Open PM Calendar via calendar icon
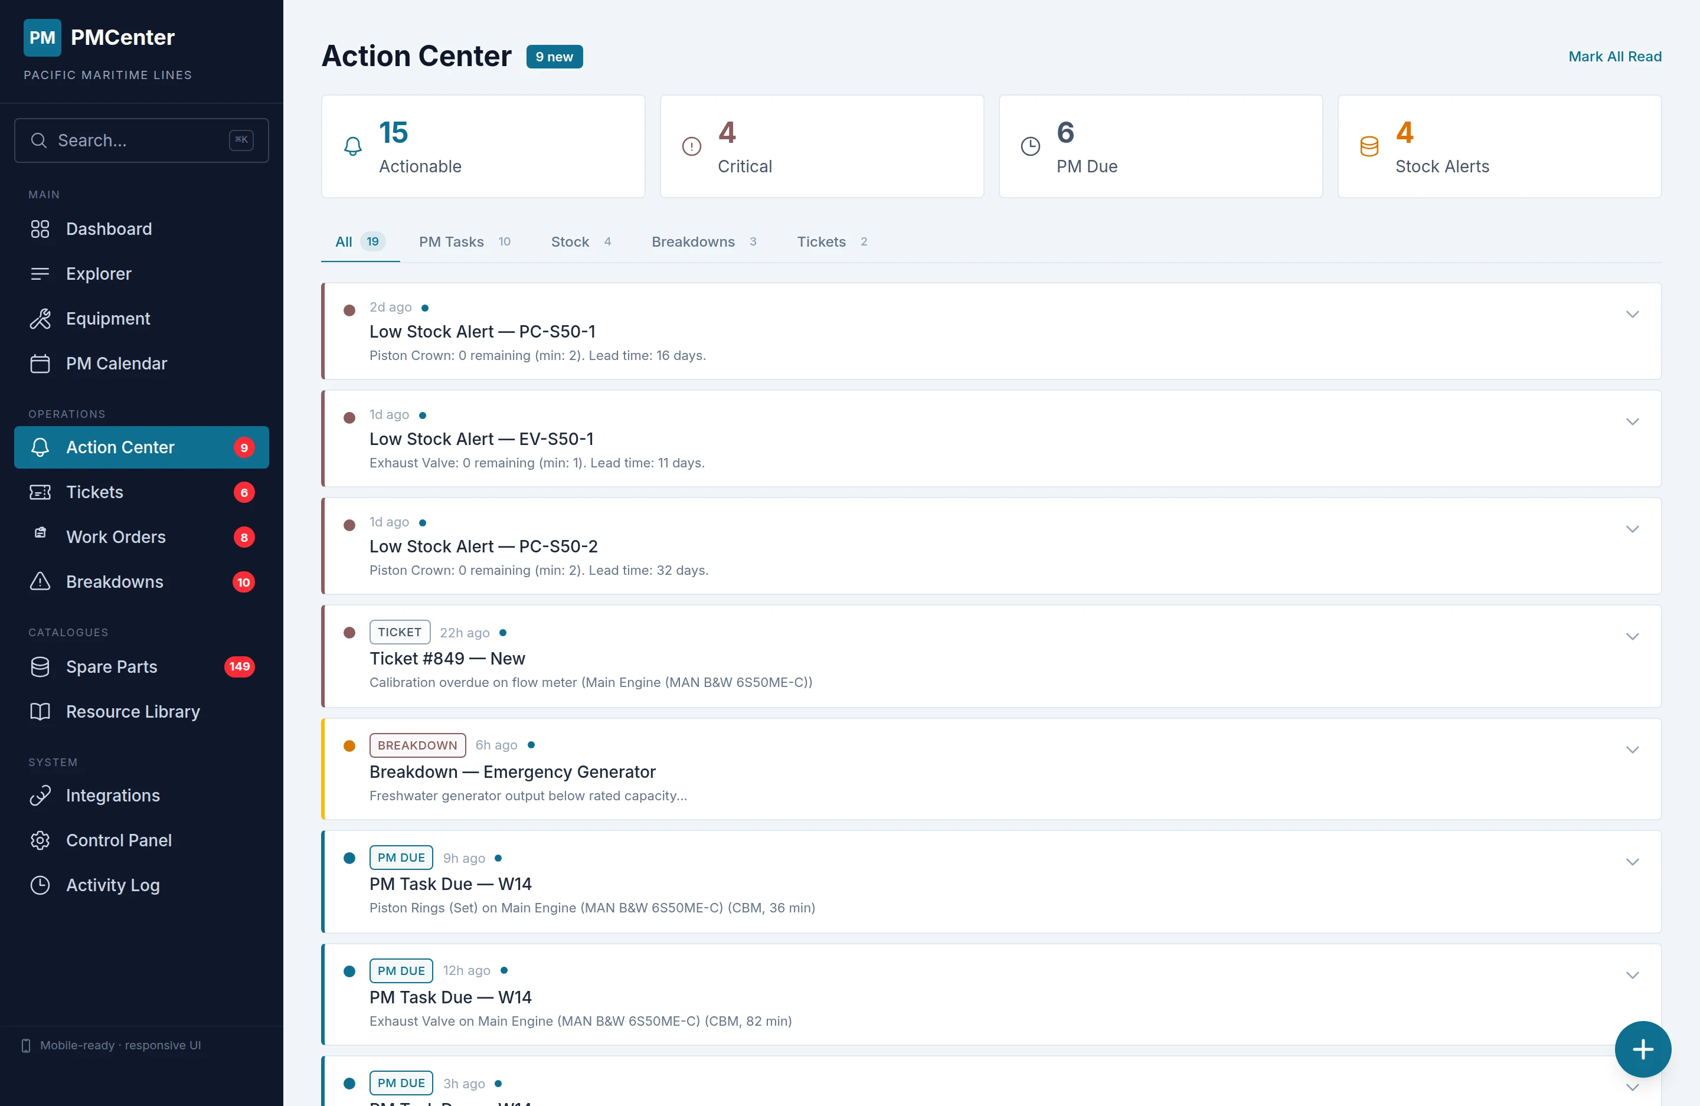1700x1106 pixels. (x=40, y=364)
